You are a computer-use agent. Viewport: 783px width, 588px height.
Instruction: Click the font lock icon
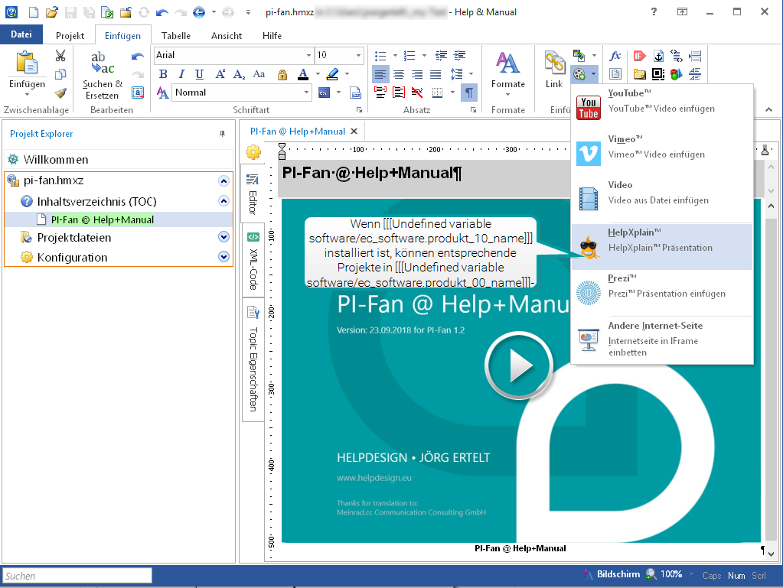(282, 74)
